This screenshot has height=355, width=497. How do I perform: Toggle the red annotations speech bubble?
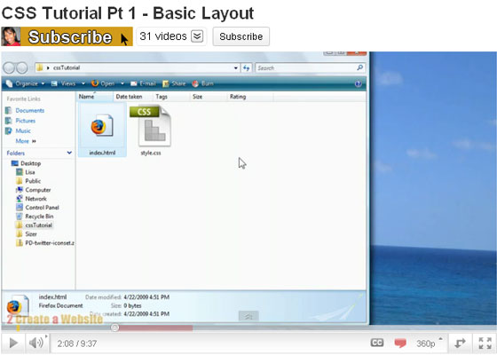click(x=400, y=343)
